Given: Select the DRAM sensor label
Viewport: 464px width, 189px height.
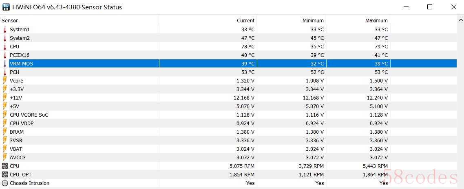Looking at the screenshot, I should 17,132.
